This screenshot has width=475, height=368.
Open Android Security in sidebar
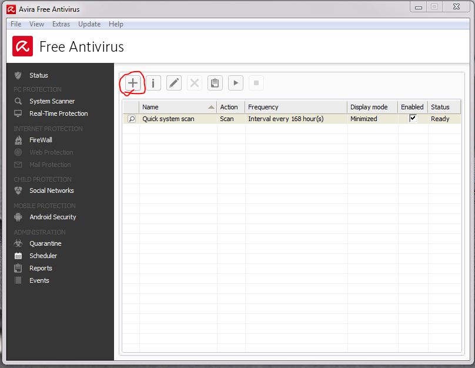[x=52, y=217]
